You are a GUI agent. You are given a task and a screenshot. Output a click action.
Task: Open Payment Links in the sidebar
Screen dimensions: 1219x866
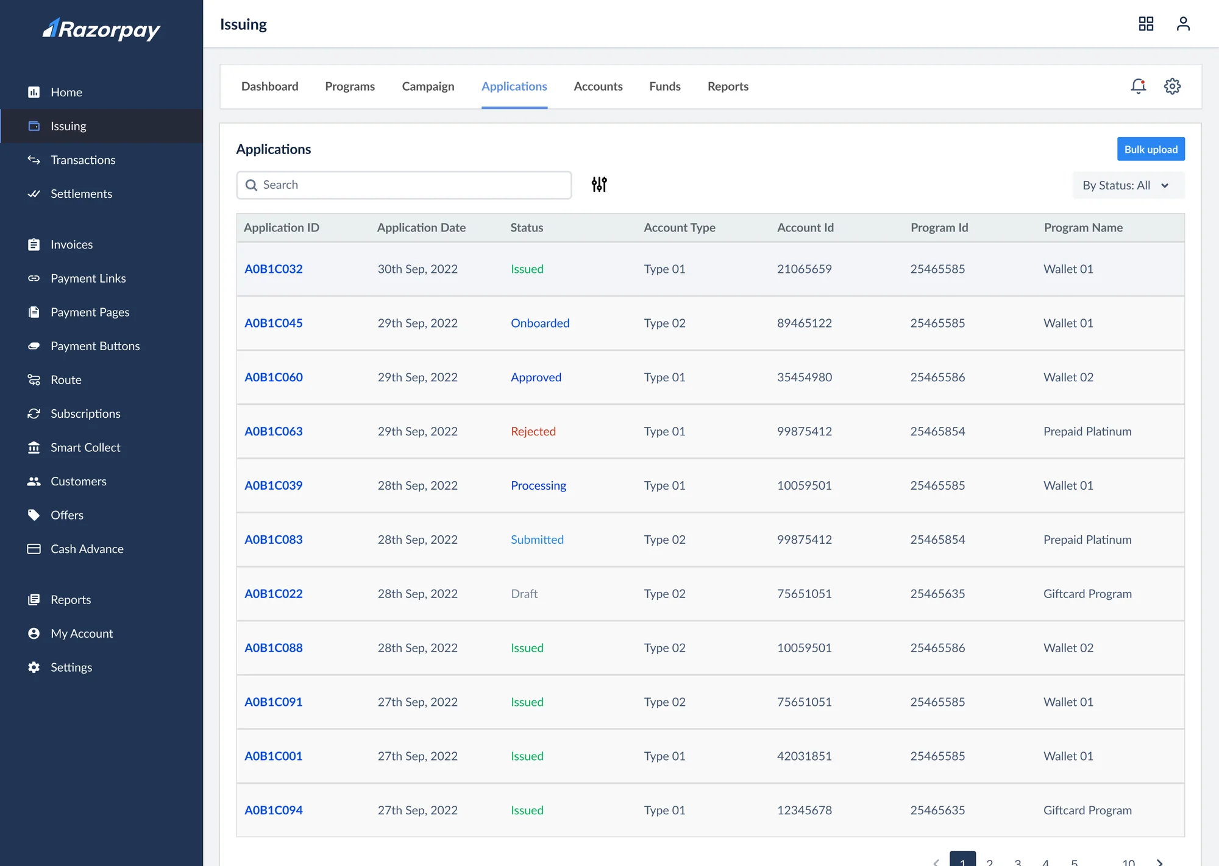point(88,278)
